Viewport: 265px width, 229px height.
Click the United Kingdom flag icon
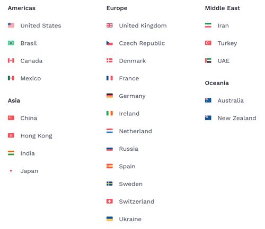110,25
